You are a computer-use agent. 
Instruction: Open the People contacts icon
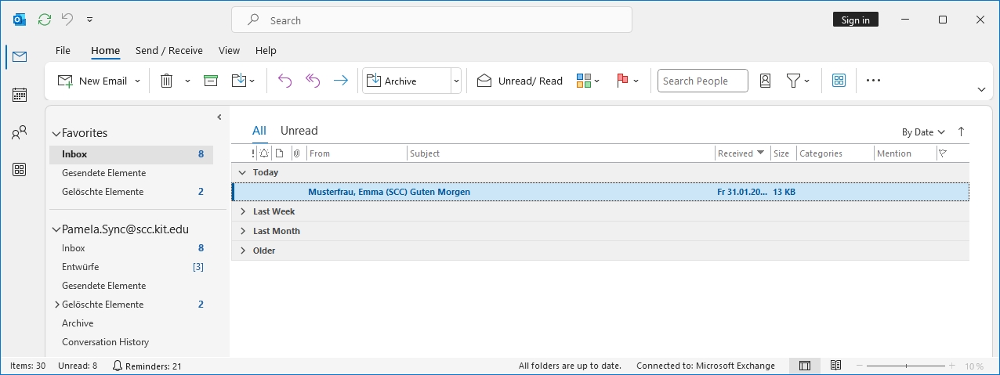[20, 132]
